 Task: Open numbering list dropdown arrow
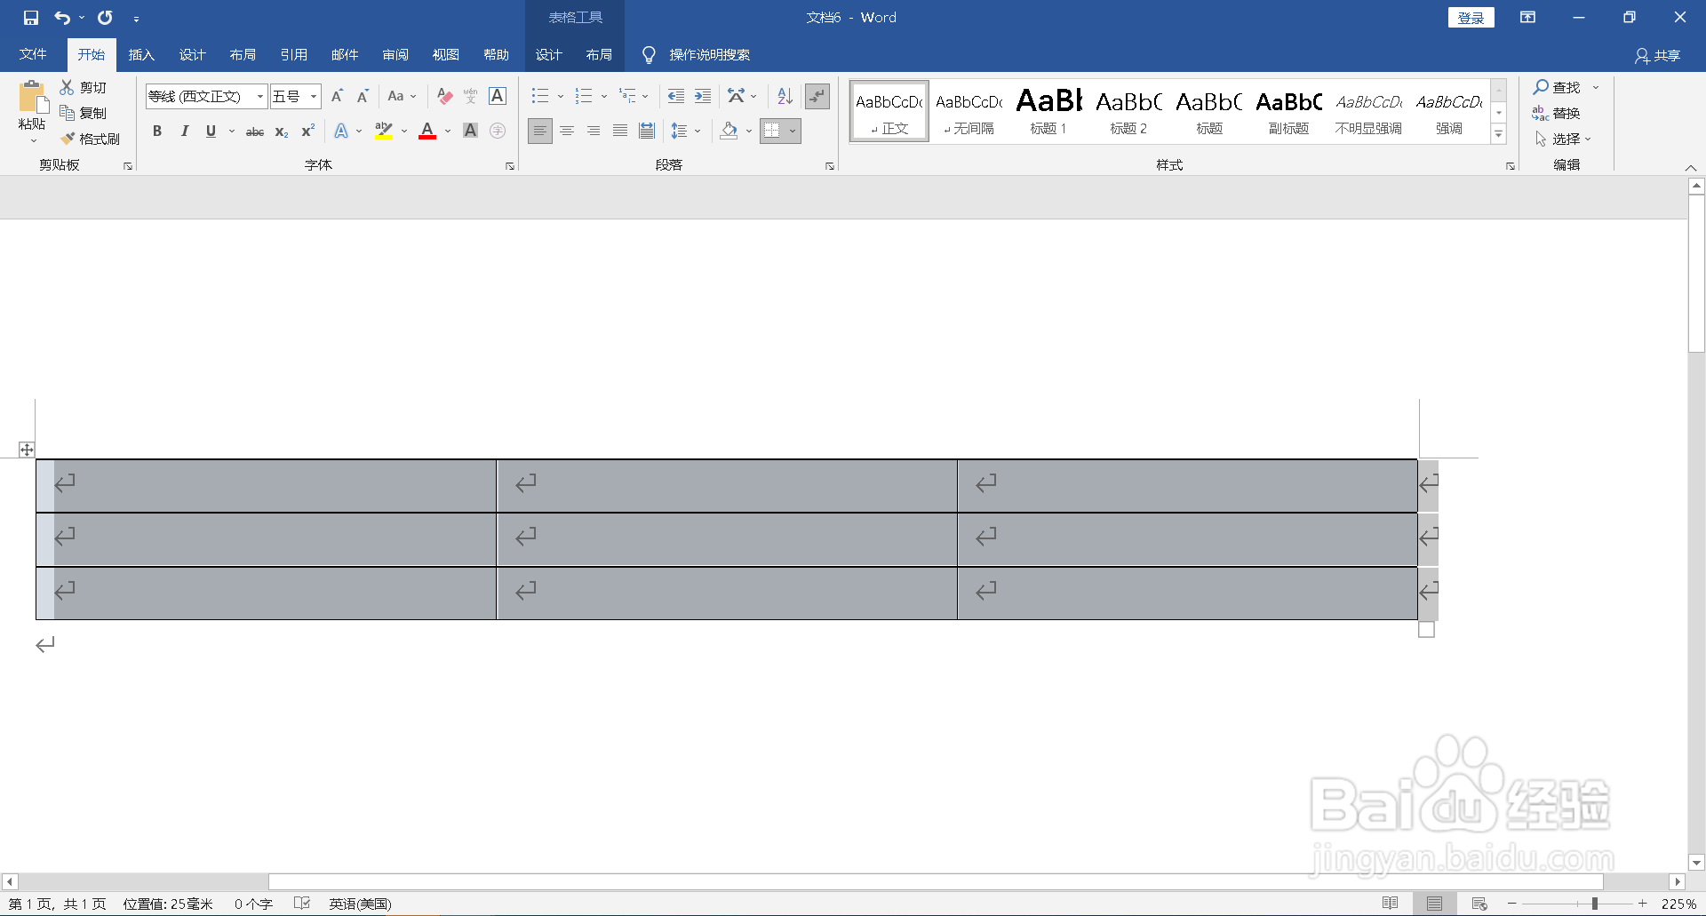pyautogui.click(x=604, y=96)
